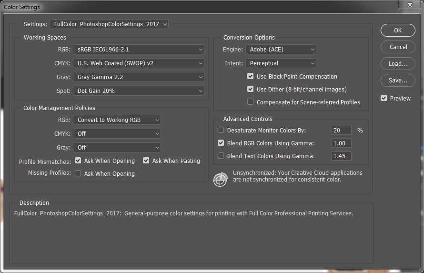Open the Gray Gamma 2.2 dropdown
424x273 pixels.
pos(139,77)
